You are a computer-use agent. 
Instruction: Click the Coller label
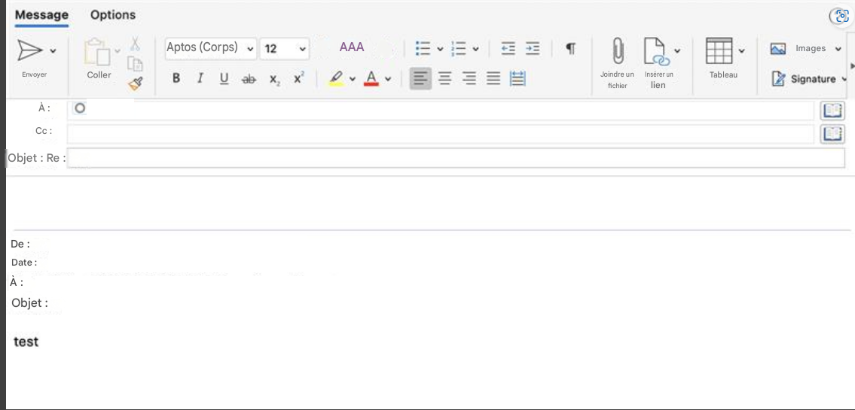click(x=99, y=75)
